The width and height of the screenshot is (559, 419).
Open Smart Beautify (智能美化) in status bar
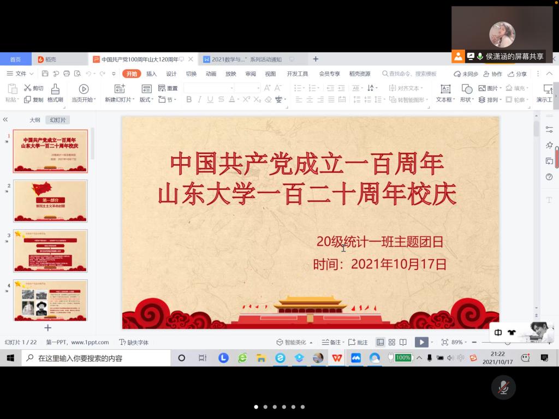click(294, 342)
